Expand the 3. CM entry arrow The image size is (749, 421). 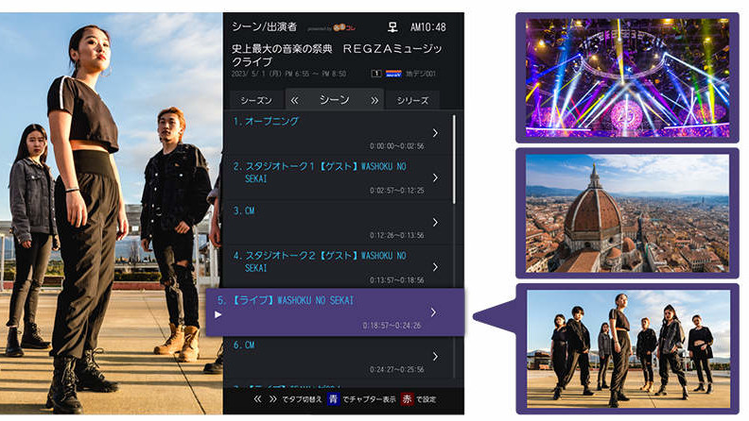tap(434, 223)
